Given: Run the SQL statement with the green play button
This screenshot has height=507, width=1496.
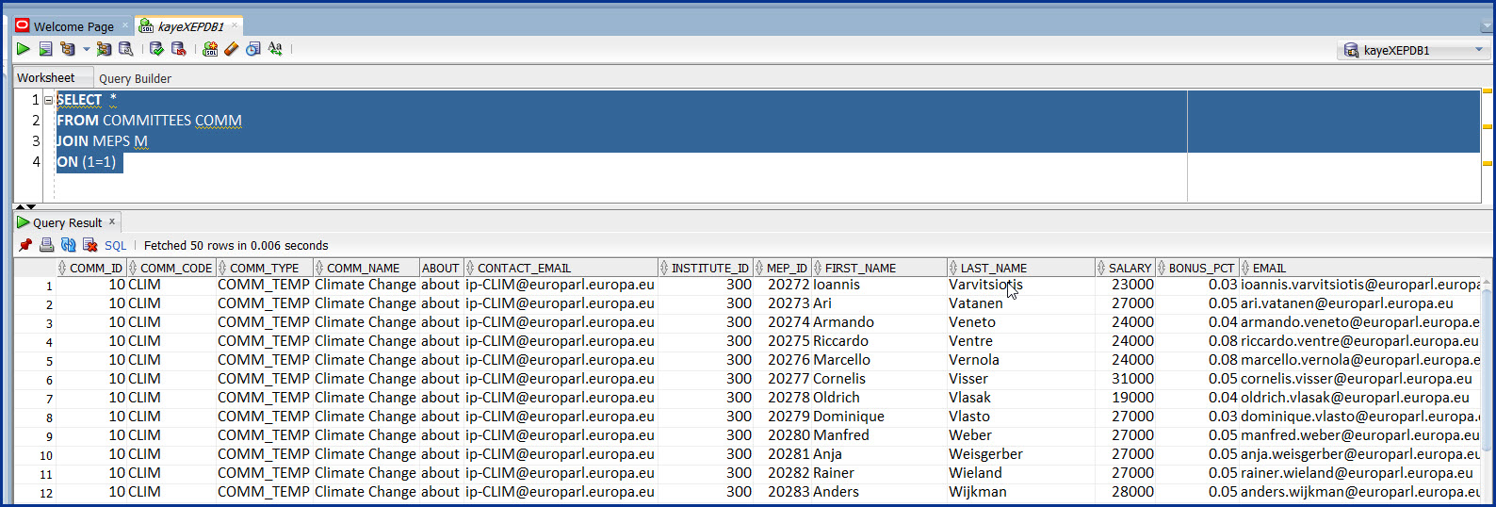Looking at the screenshot, I should pyautogui.click(x=24, y=49).
